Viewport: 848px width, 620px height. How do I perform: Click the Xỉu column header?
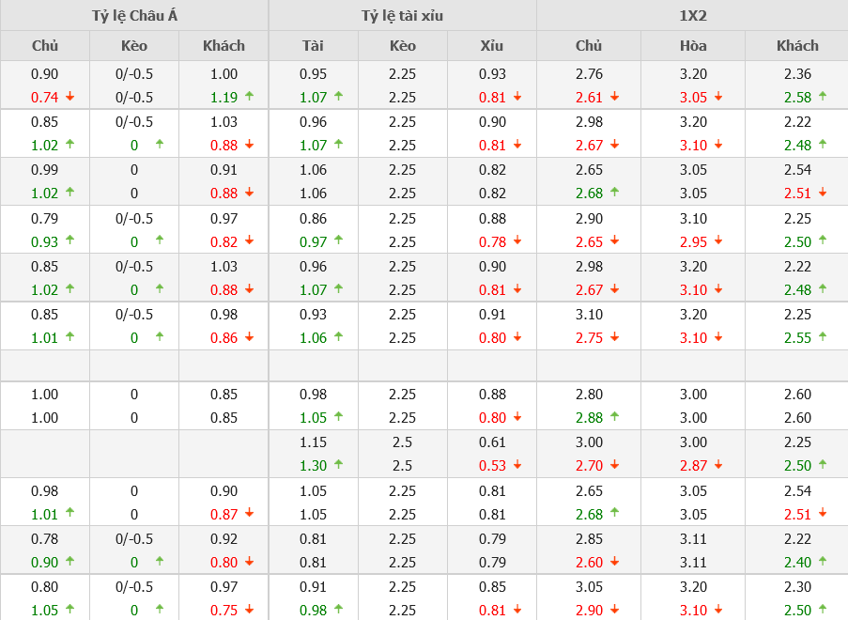491,45
